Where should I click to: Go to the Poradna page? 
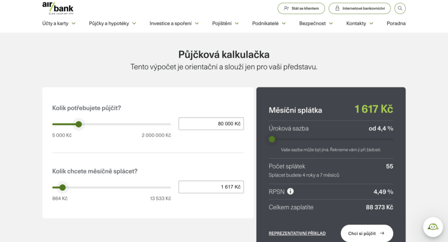click(x=396, y=24)
